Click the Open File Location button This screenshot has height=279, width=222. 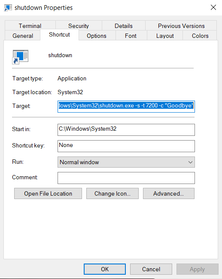(48, 193)
